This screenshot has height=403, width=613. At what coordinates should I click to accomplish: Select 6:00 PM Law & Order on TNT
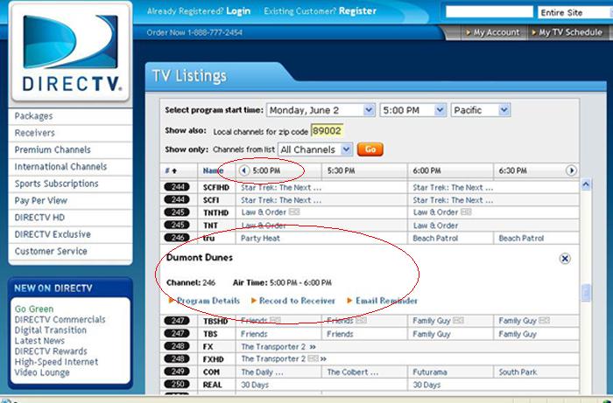435,225
